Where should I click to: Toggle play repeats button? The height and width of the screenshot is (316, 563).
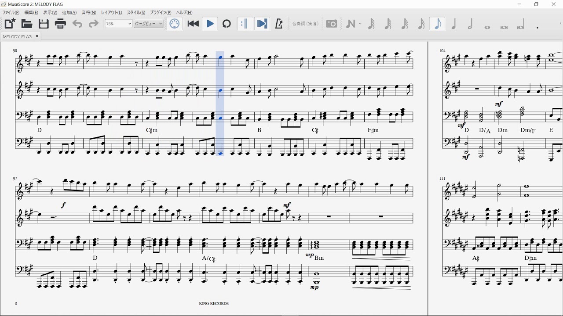(x=245, y=24)
